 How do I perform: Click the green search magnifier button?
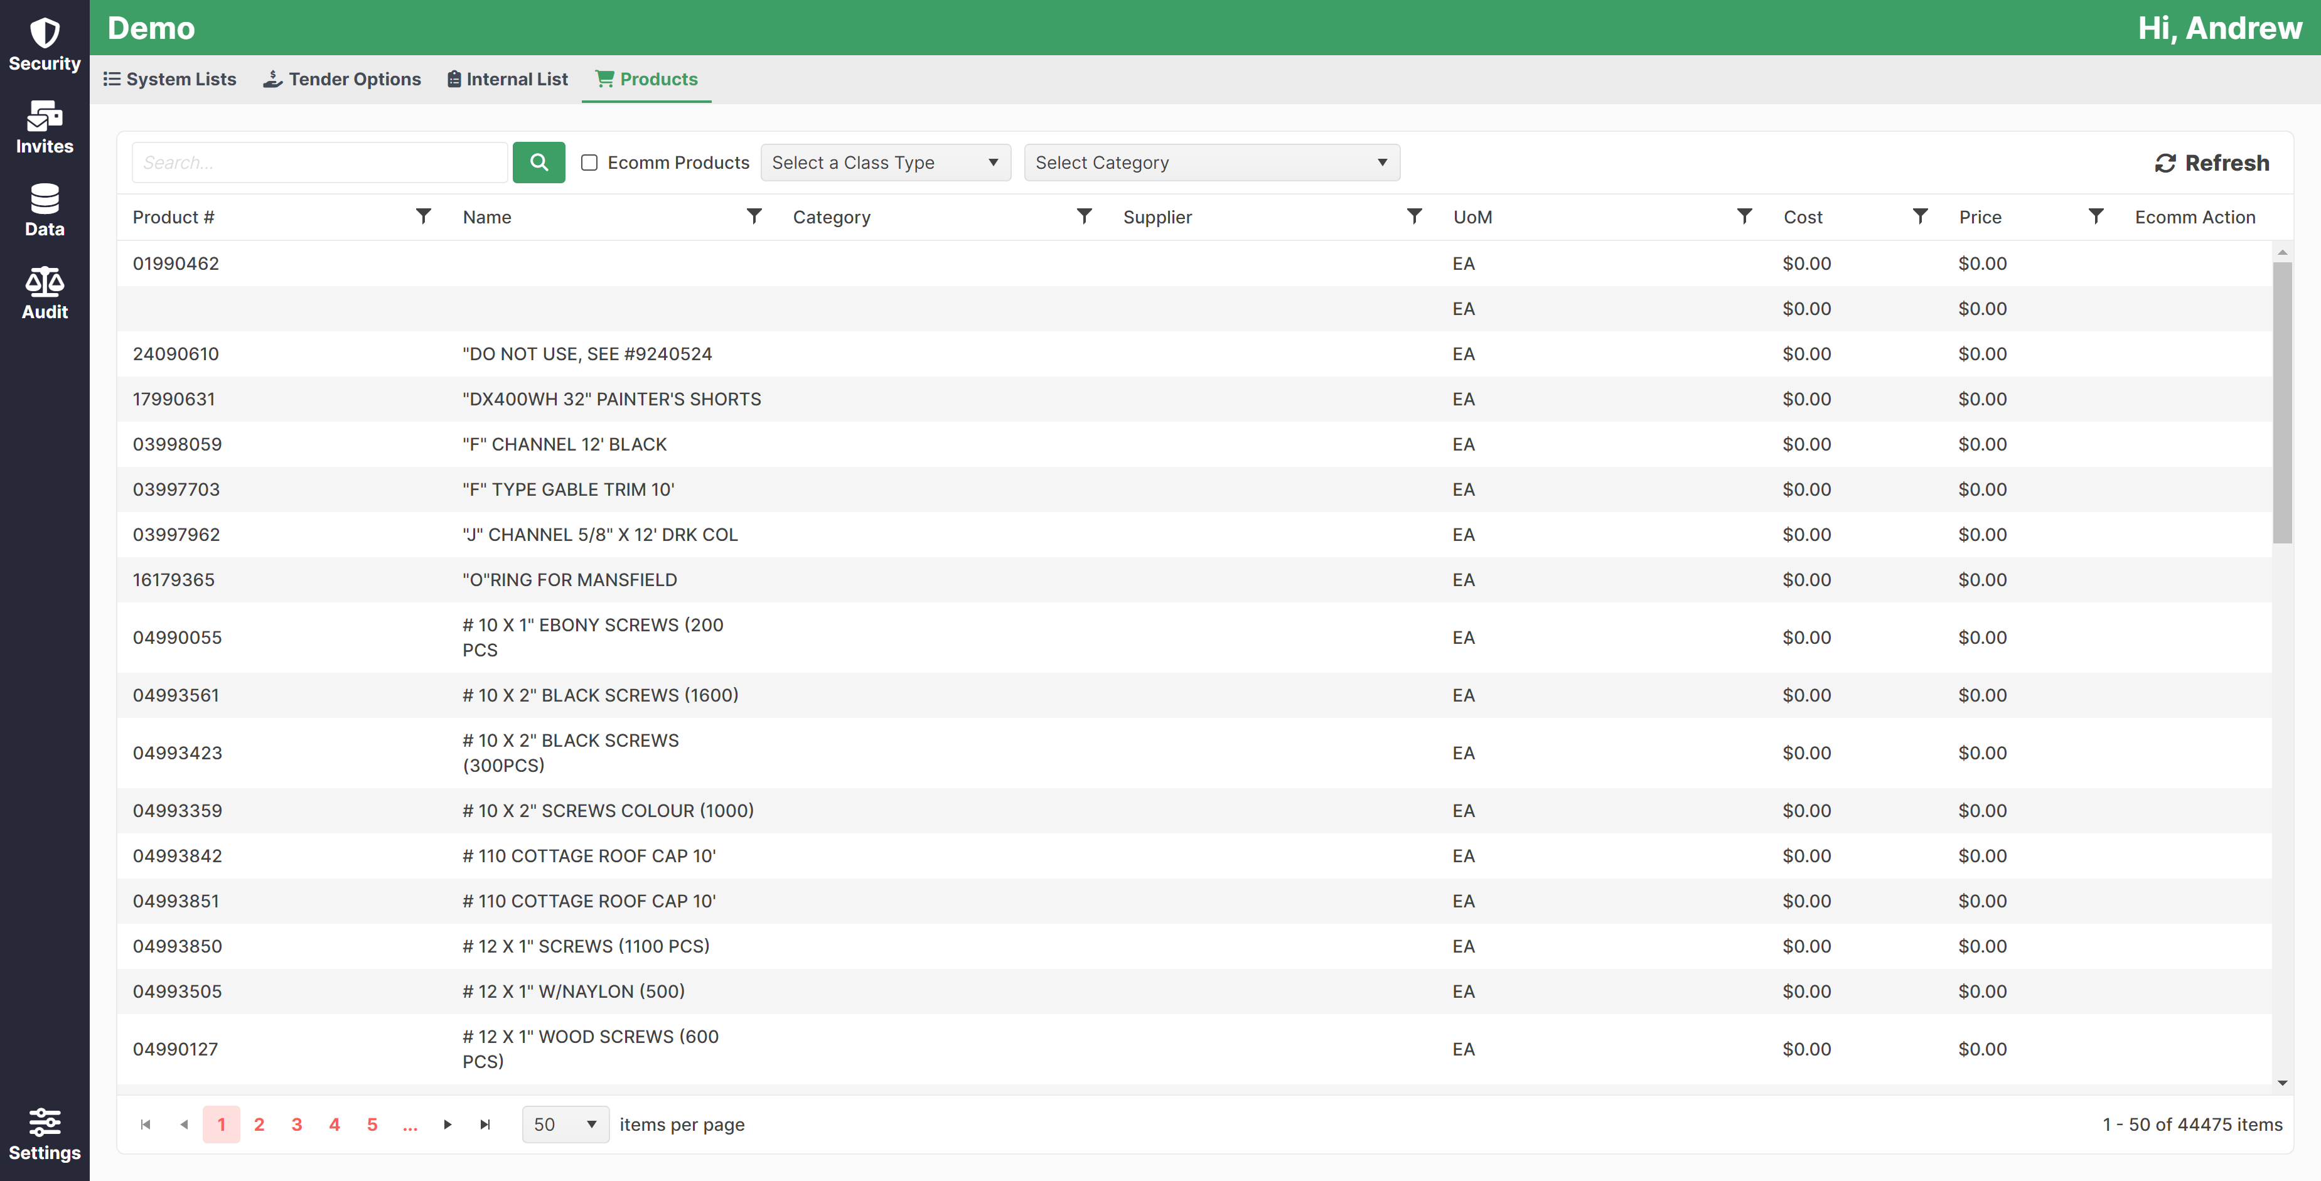[539, 162]
